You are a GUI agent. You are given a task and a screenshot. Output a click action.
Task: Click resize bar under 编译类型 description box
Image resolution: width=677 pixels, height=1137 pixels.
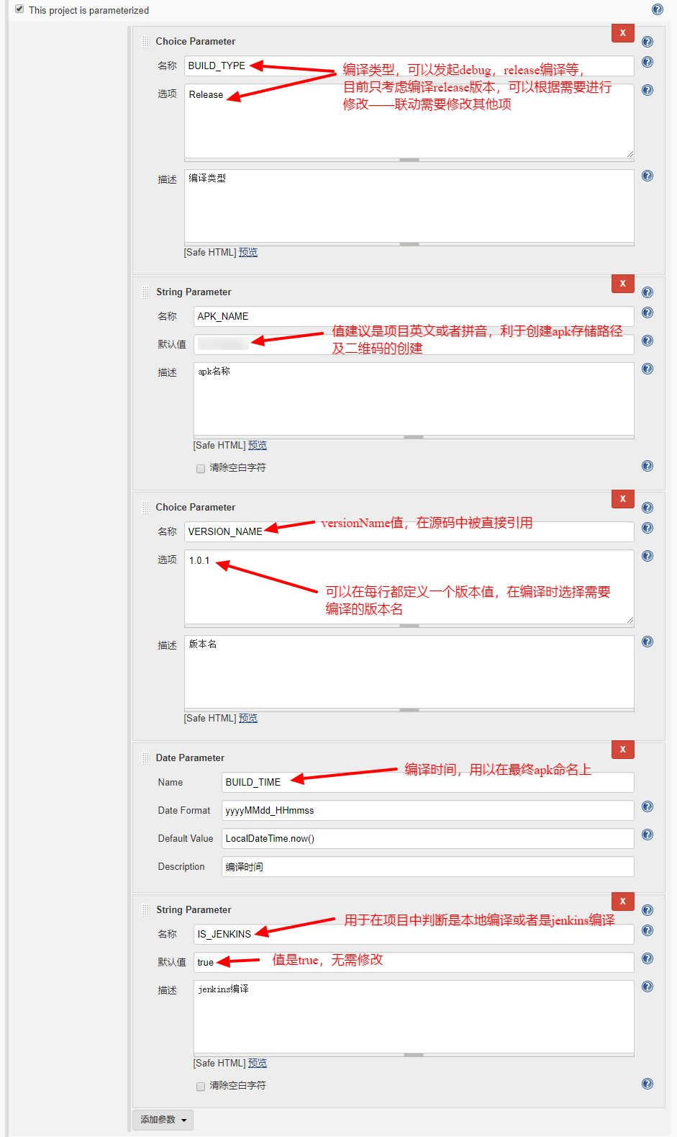pos(409,244)
